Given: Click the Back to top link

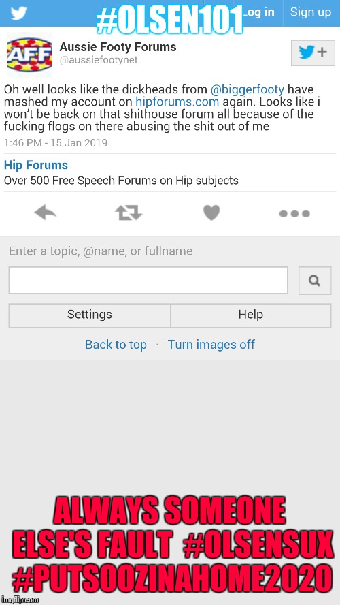Looking at the screenshot, I should coord(116,345).
